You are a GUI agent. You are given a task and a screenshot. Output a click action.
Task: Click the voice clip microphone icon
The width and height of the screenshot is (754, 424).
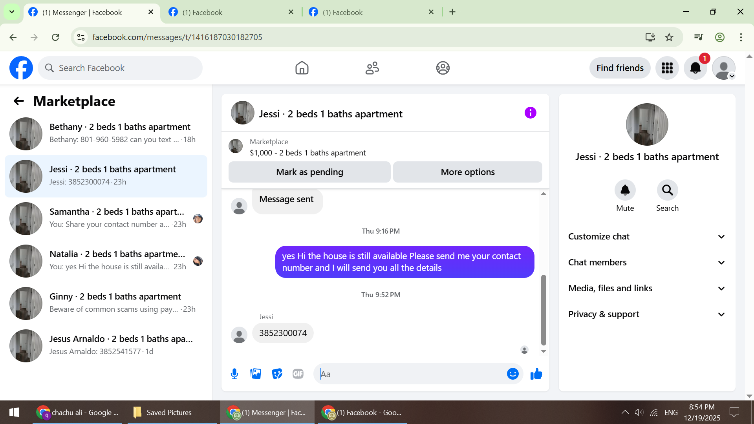(234, 374)
